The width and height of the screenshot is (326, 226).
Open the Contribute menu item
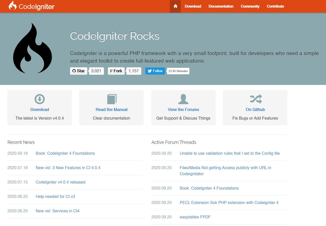point(275,6)
